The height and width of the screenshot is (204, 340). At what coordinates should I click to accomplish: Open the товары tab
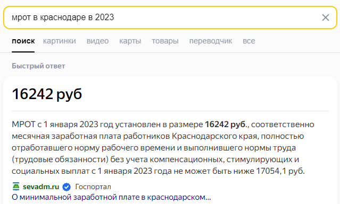pos(165,41)
